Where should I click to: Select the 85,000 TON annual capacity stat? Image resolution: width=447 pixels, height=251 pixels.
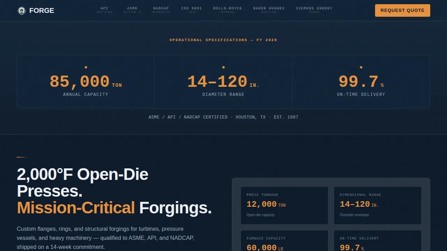coord(86,82)
